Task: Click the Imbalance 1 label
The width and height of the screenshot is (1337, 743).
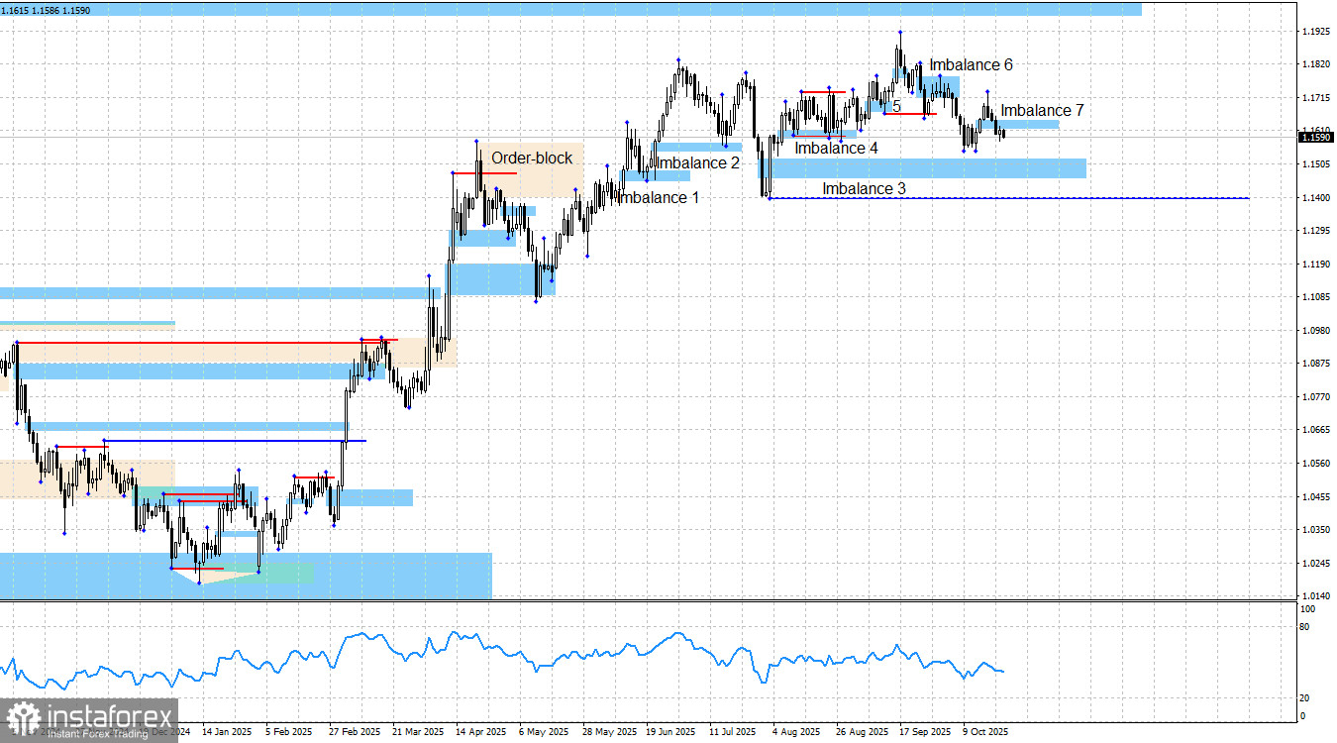Action: pos(659,198)
